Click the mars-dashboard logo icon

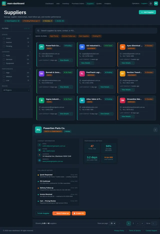[x=4, y=3]
